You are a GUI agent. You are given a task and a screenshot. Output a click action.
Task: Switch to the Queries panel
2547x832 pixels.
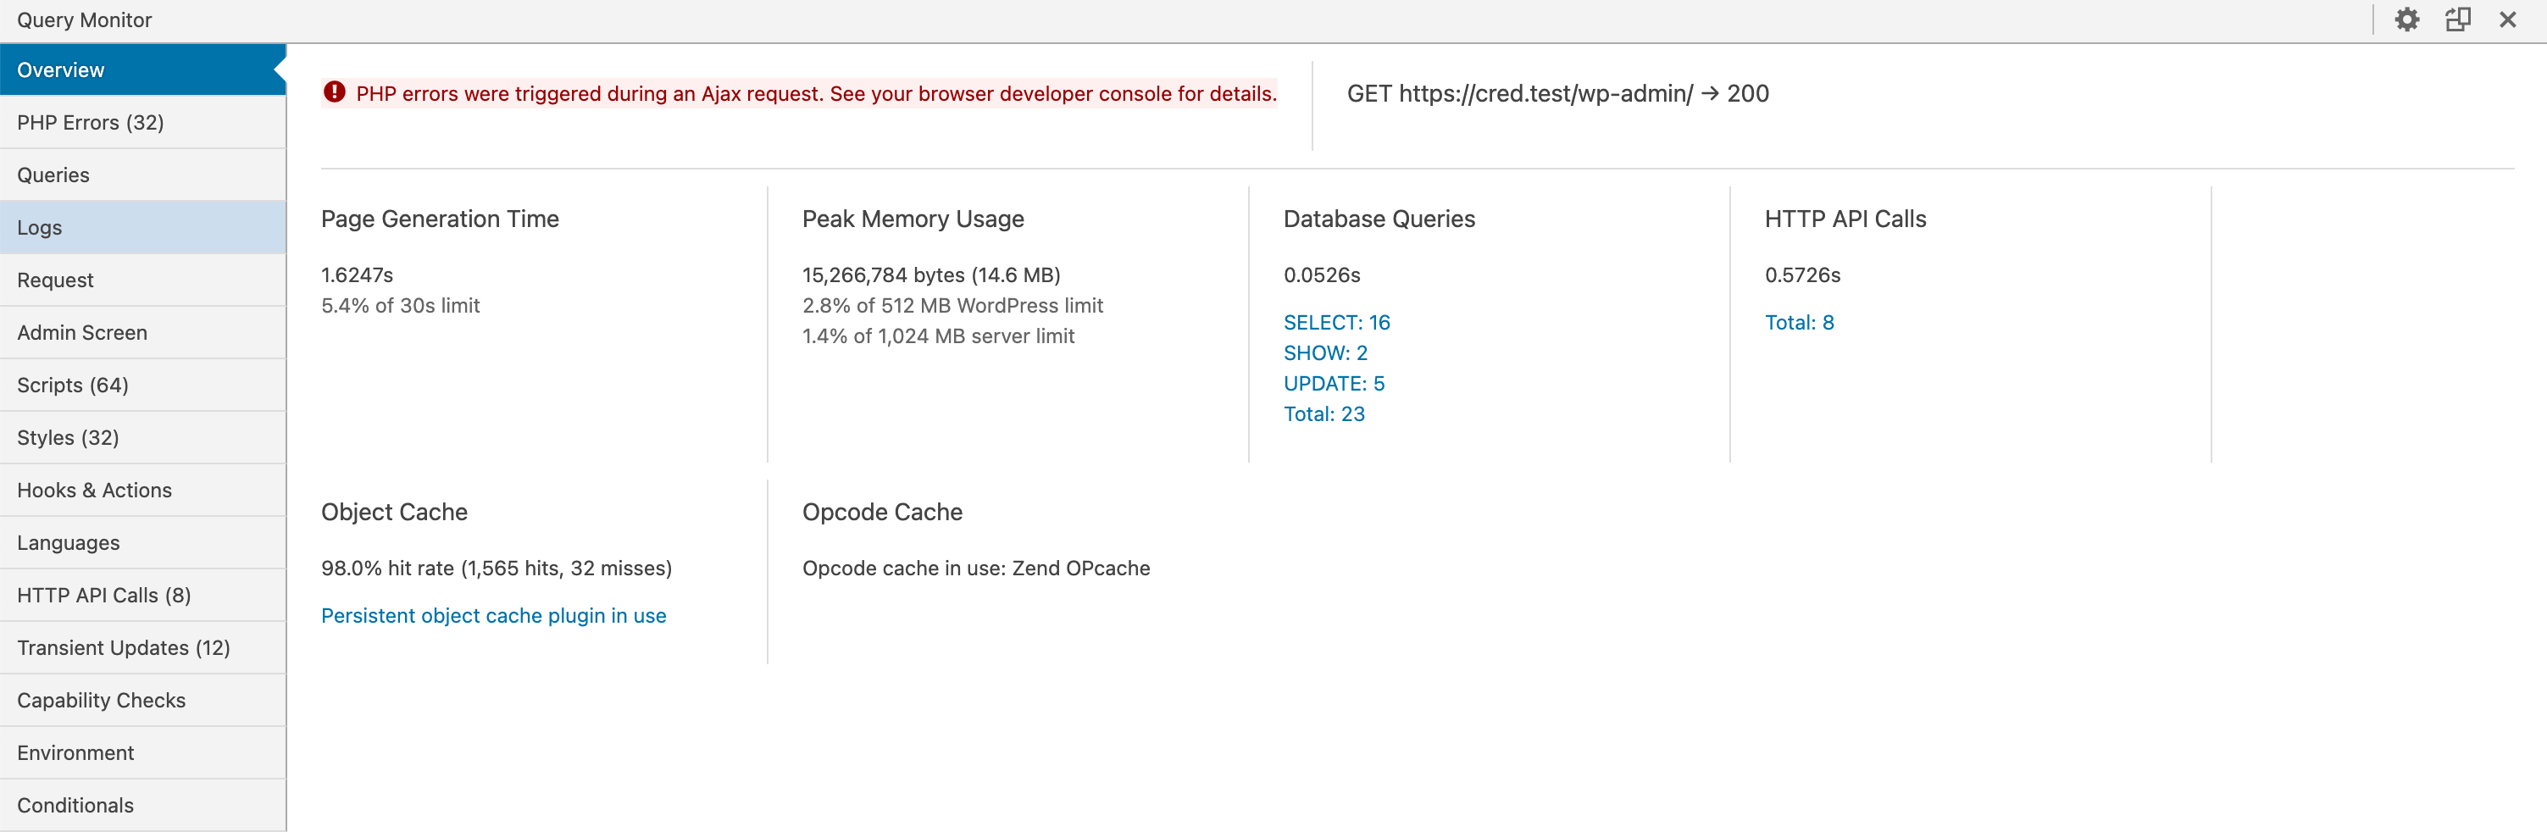coord(53,175)
